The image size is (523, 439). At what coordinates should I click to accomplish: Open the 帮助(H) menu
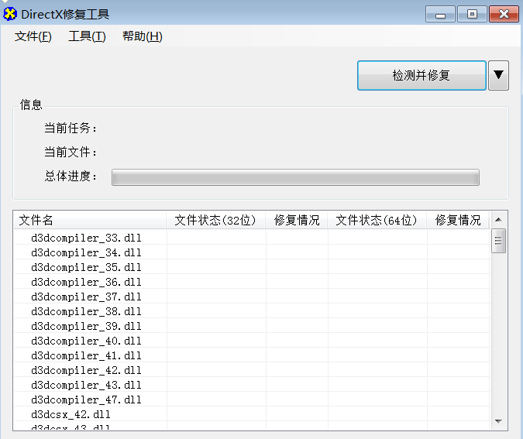143,36
